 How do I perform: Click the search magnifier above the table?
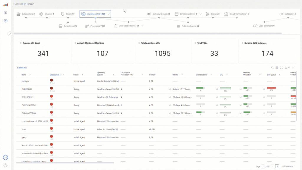click(x=272, y=68)
